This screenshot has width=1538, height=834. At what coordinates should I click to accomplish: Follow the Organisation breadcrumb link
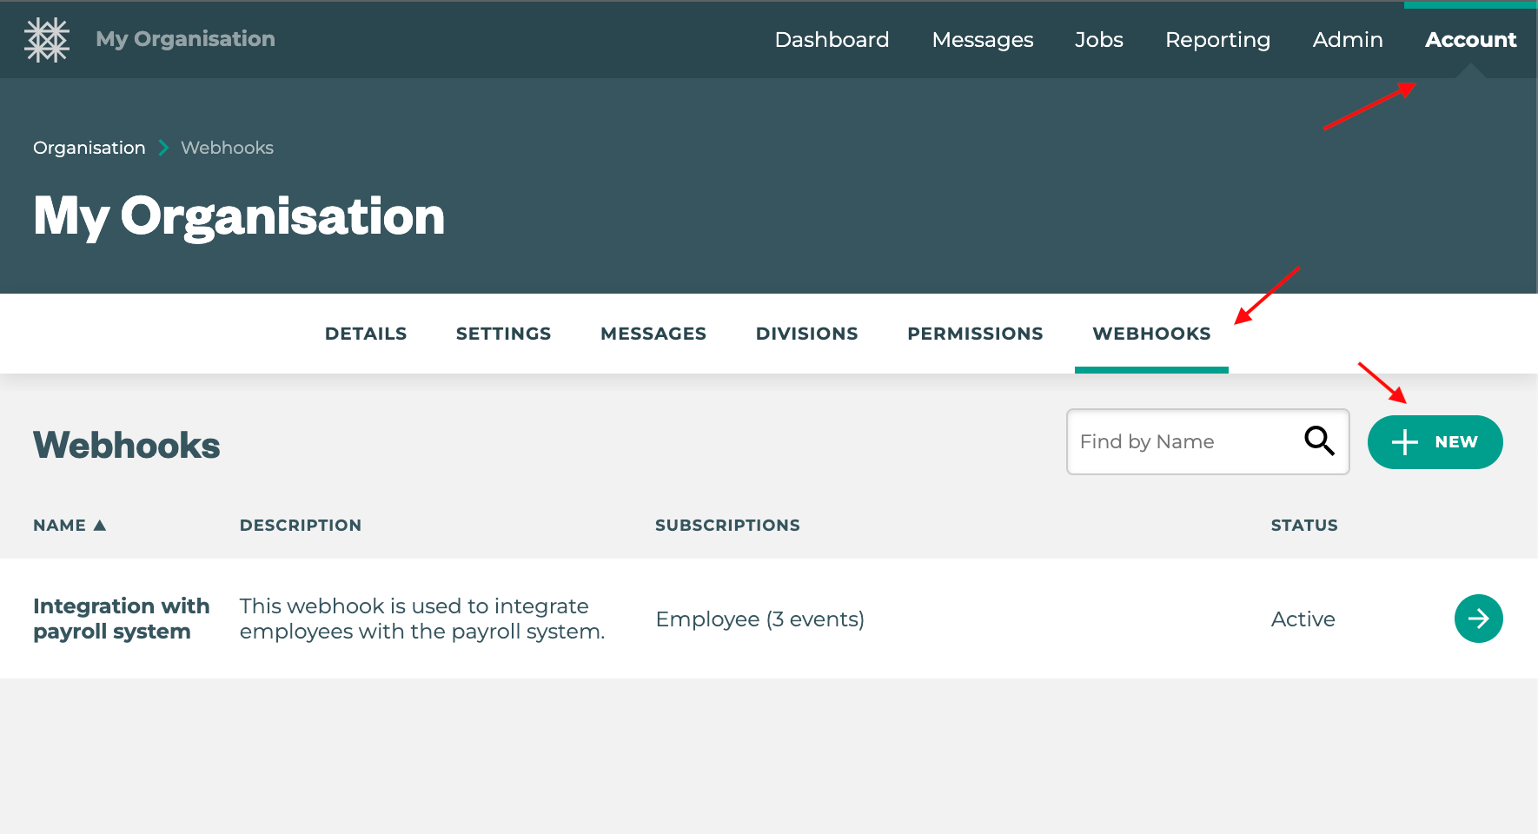89,148
